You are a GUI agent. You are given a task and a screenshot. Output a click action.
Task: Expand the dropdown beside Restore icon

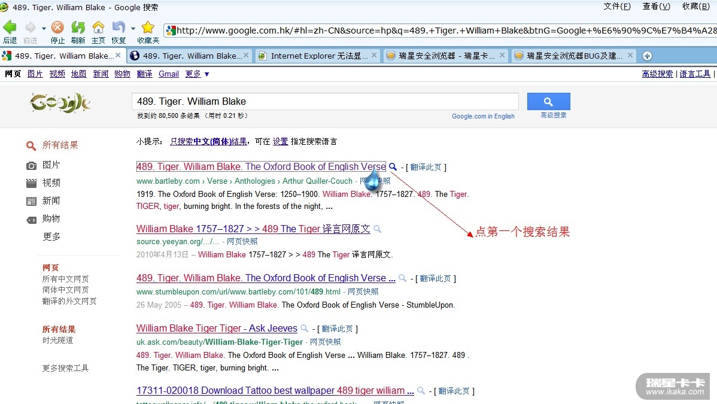(x=133, y=28)
